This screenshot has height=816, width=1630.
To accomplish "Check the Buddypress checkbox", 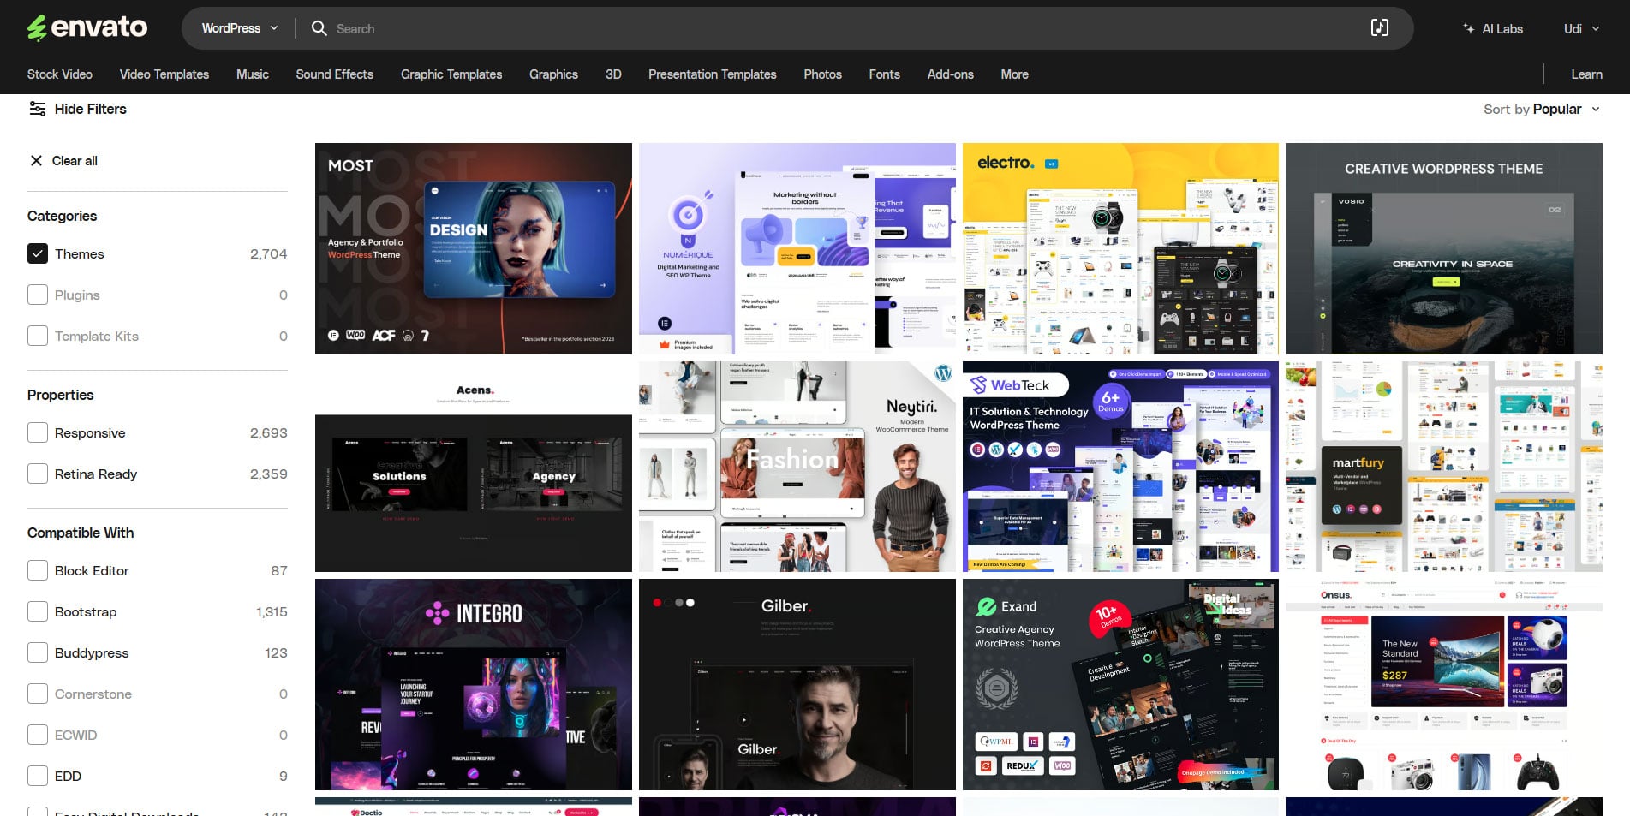I will click(38, 652).
